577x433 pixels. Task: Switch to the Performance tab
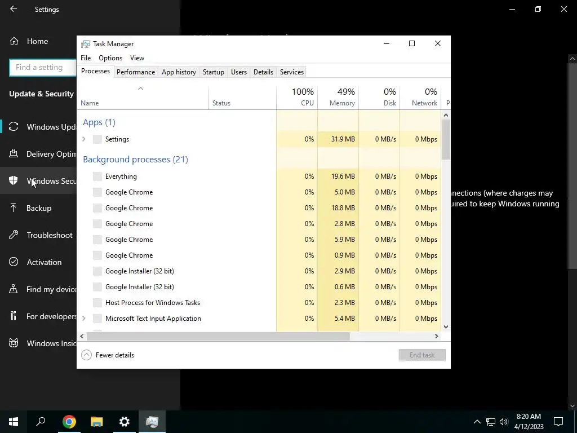click(136, 72)
